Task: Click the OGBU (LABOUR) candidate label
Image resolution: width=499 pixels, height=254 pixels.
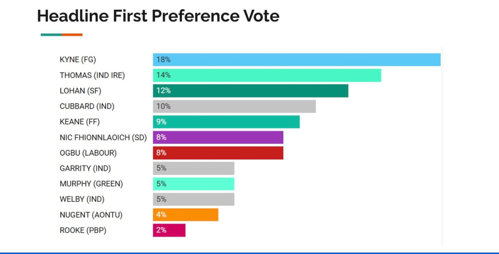Action: [88, 153]
